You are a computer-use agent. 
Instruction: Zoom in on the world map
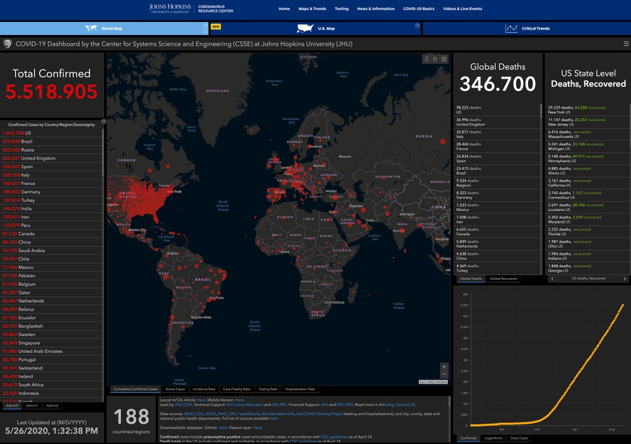pyautogui.click(x=444, y=367)
